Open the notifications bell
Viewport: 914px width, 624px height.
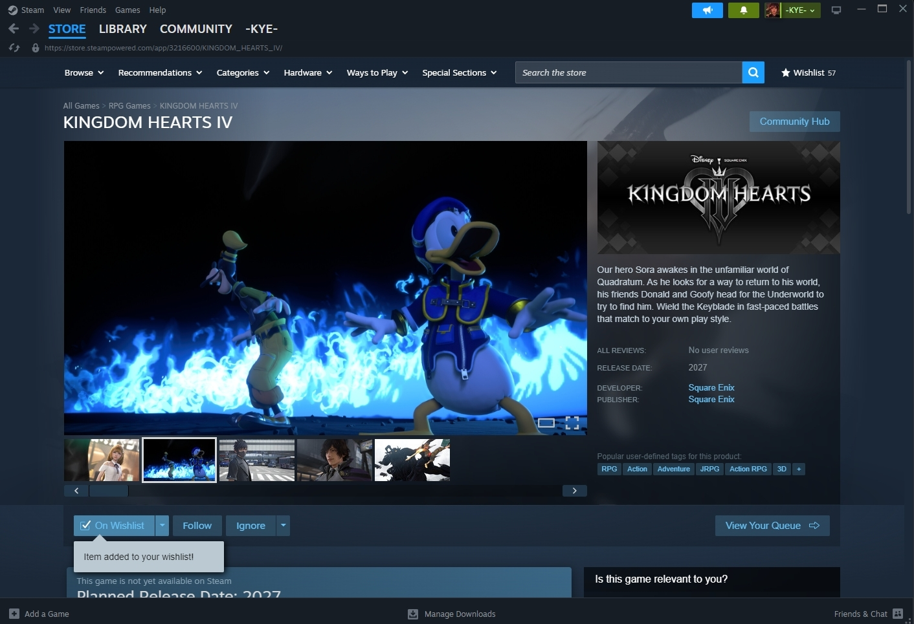tap(744, 10)
